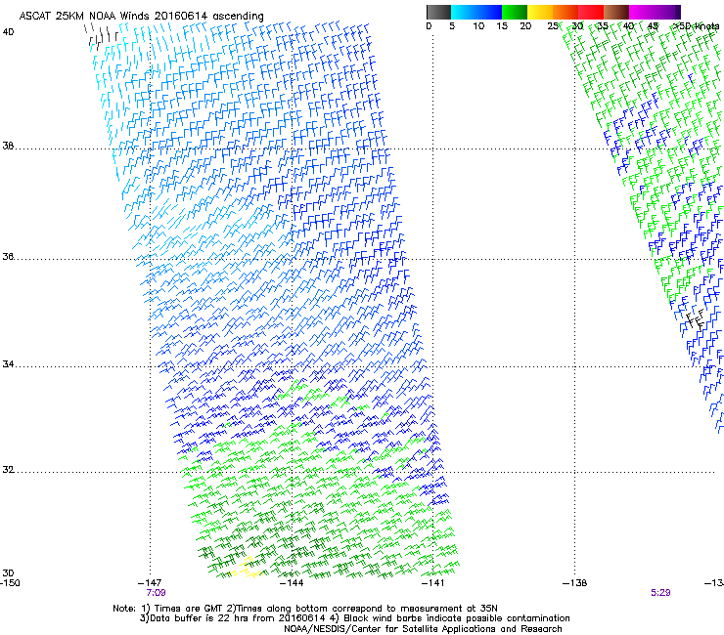Select the yellow 20–25 knot legend segment

pyautogui.click(x=540, y=12)
